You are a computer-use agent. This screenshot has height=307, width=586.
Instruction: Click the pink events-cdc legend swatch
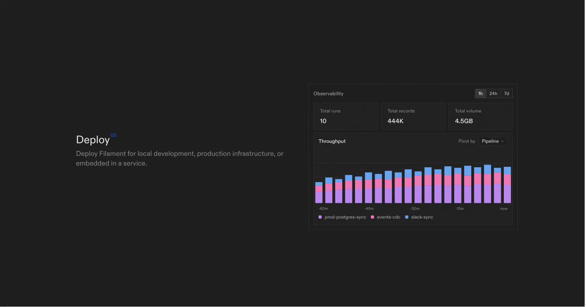(x=372, y=217)
